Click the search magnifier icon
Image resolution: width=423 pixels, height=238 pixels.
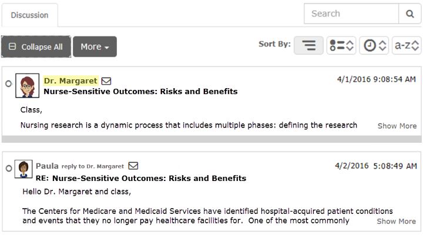[409, 14]
